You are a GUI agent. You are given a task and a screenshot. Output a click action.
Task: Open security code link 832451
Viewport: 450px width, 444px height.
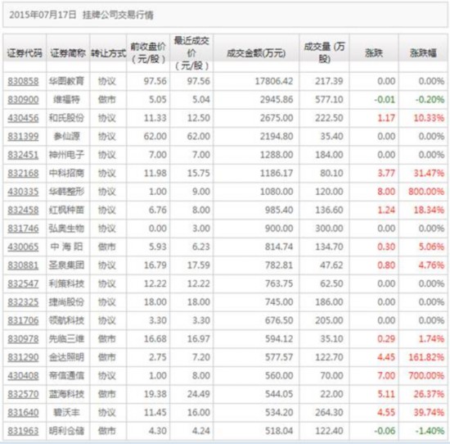pos(23,155)
